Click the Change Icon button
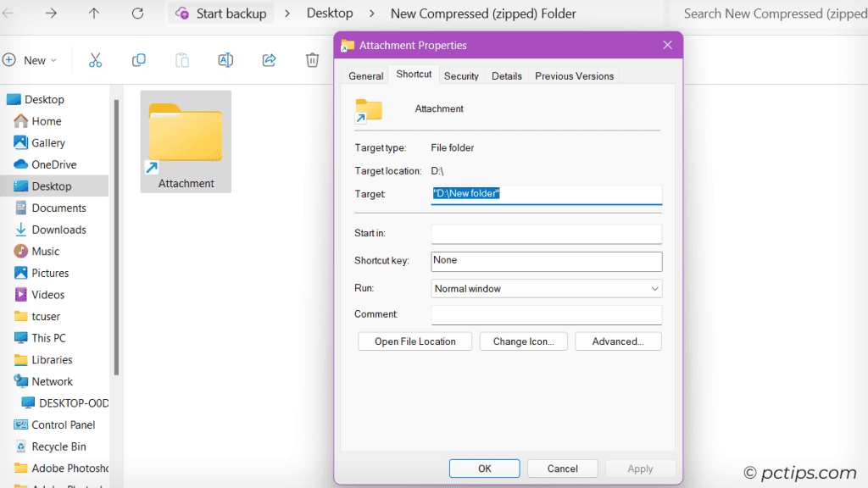 (523, 341)
